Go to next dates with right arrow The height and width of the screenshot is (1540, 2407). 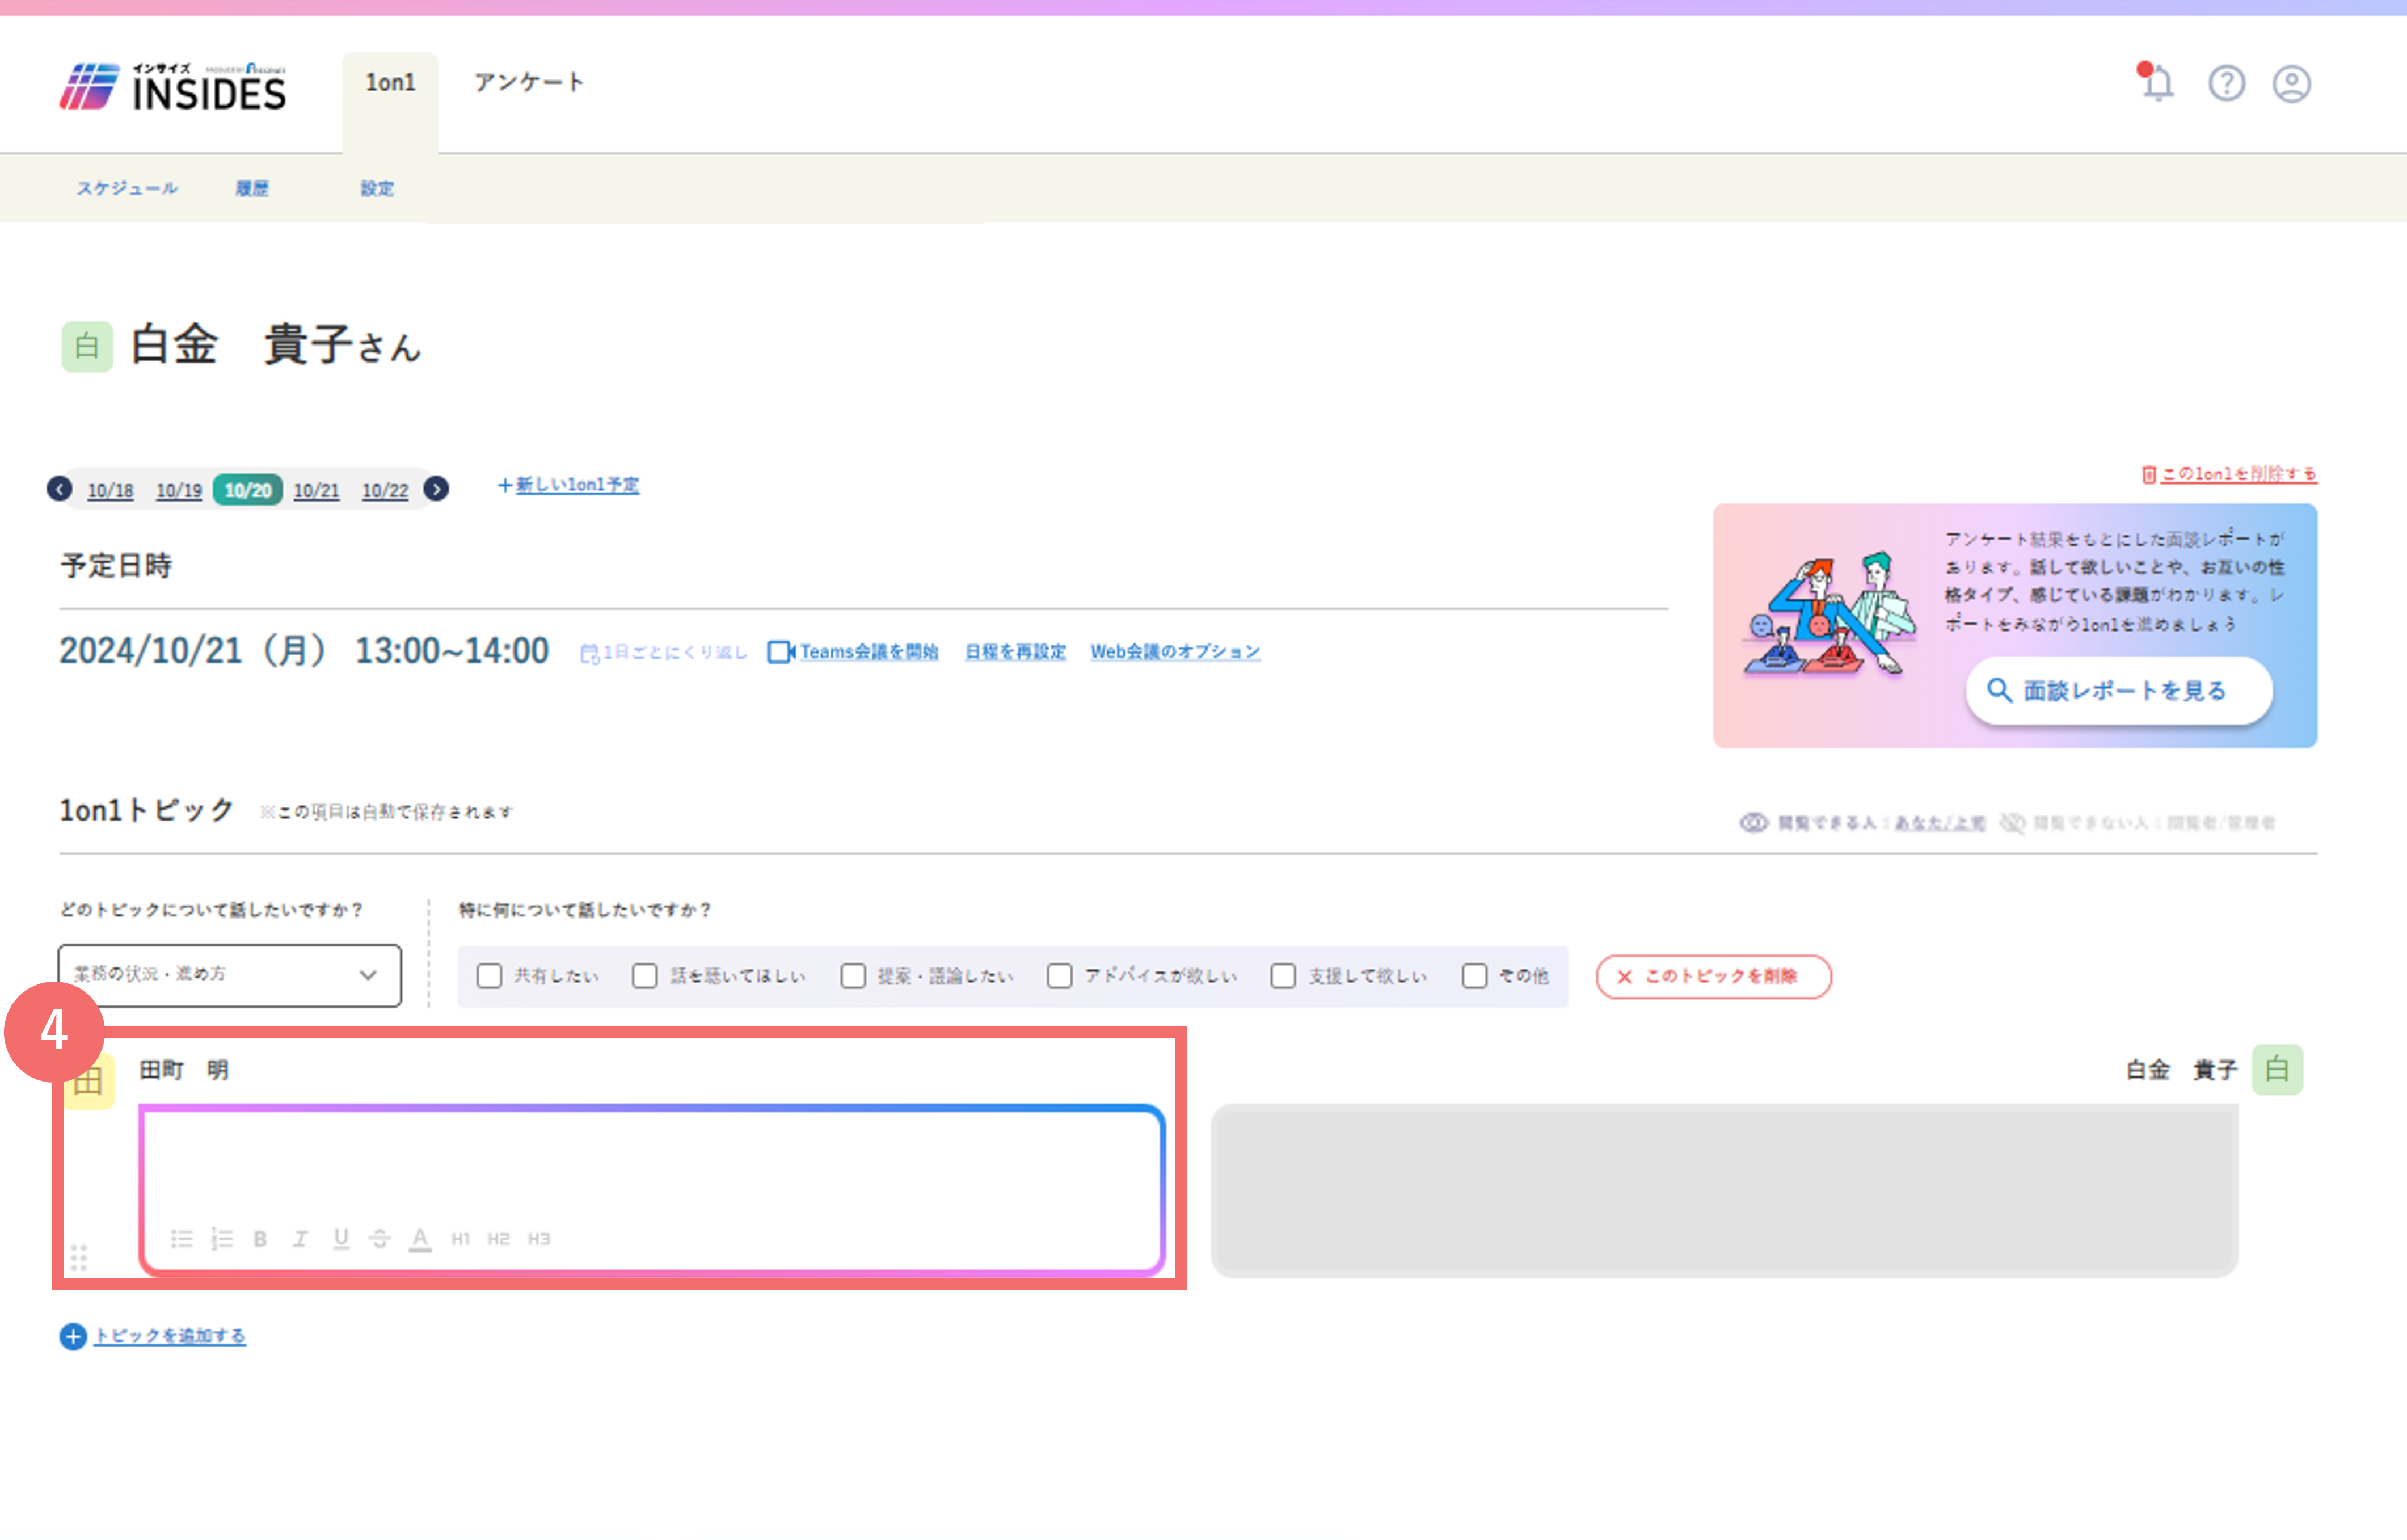click(437, 488)
